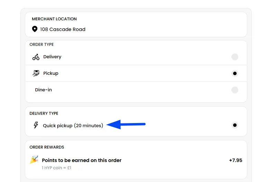Image resolution: width=258 pixels, height=182 pixels.
Task: Click the Dine-in option label
Action: (x=44, y=90)
